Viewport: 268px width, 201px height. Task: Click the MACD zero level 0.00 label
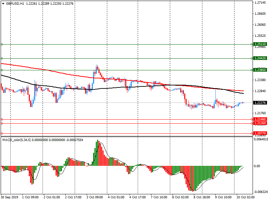pos(257,166)
